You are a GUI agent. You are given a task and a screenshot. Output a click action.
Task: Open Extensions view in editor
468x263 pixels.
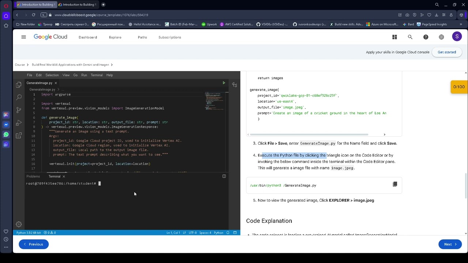(19, 136)
